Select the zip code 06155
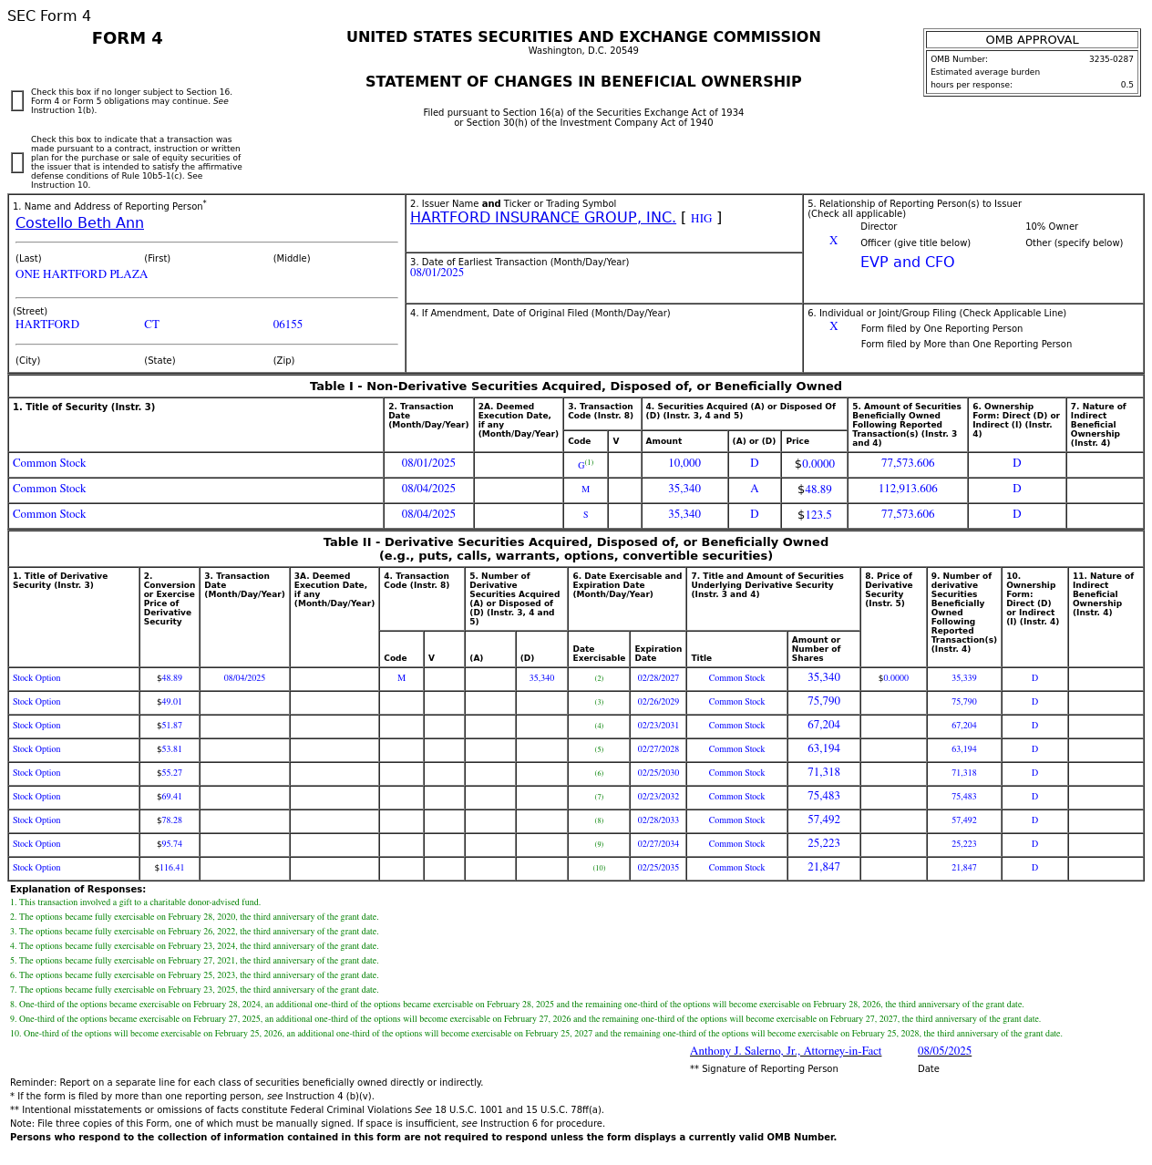This screenshot has width=1152, height=1165. [288, 325]
